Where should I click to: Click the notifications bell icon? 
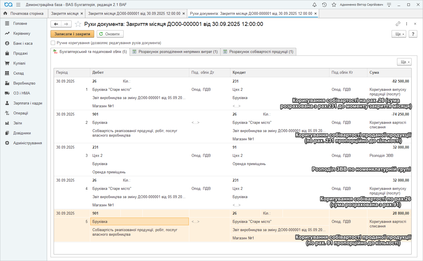coord(315,5)
